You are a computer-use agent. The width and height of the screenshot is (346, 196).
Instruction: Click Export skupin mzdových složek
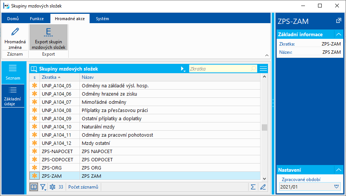[x=48, y=37]
